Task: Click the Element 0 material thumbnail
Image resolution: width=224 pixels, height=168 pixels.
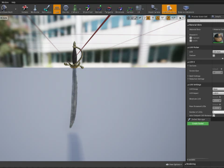Action: (x=218, y=38)
